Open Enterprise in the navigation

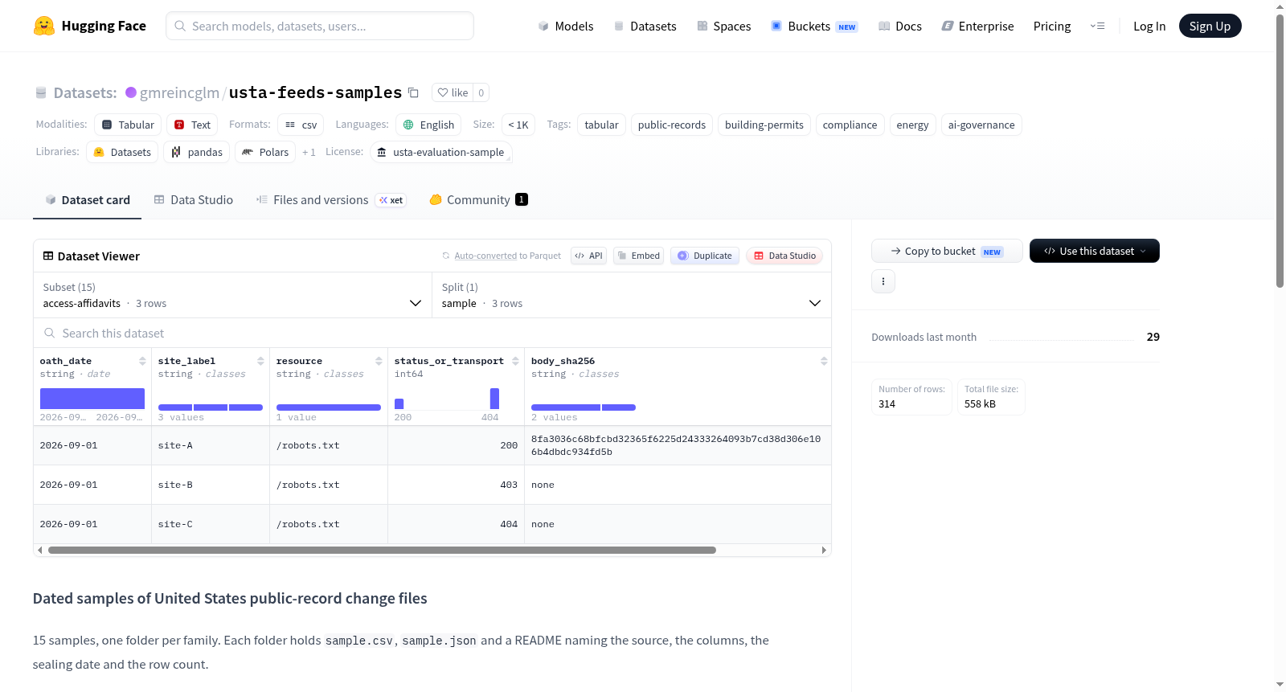point(977,26)
